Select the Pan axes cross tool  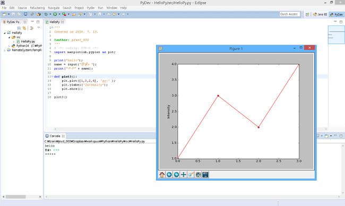pyautogui.click(x=184, y=175)
